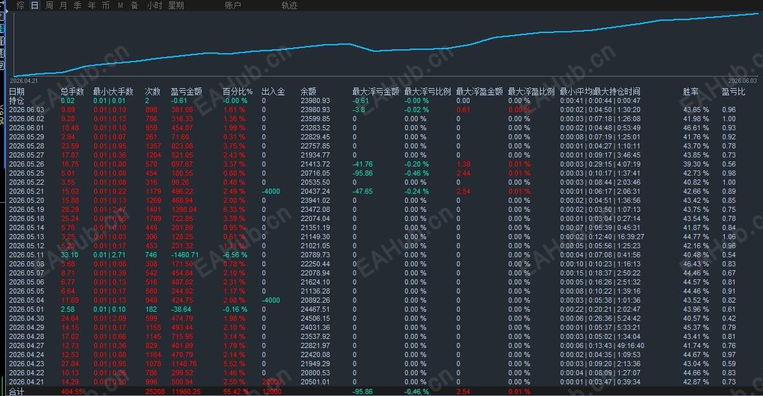Screen dimensions: 763x396
Task: Click the 最大浮盈比例 column header
Action: [532, 91]
